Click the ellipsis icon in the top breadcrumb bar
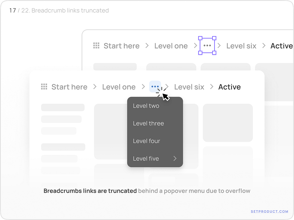The height and width of the screenshot is (220, 294). 207,46
